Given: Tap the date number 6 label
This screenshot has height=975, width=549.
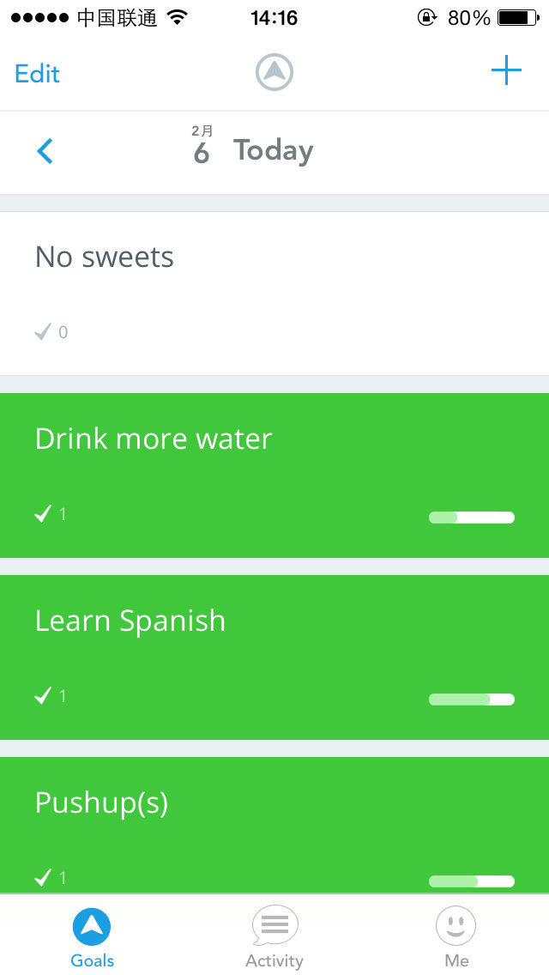Looking at the screenshot, I should 202,154.
